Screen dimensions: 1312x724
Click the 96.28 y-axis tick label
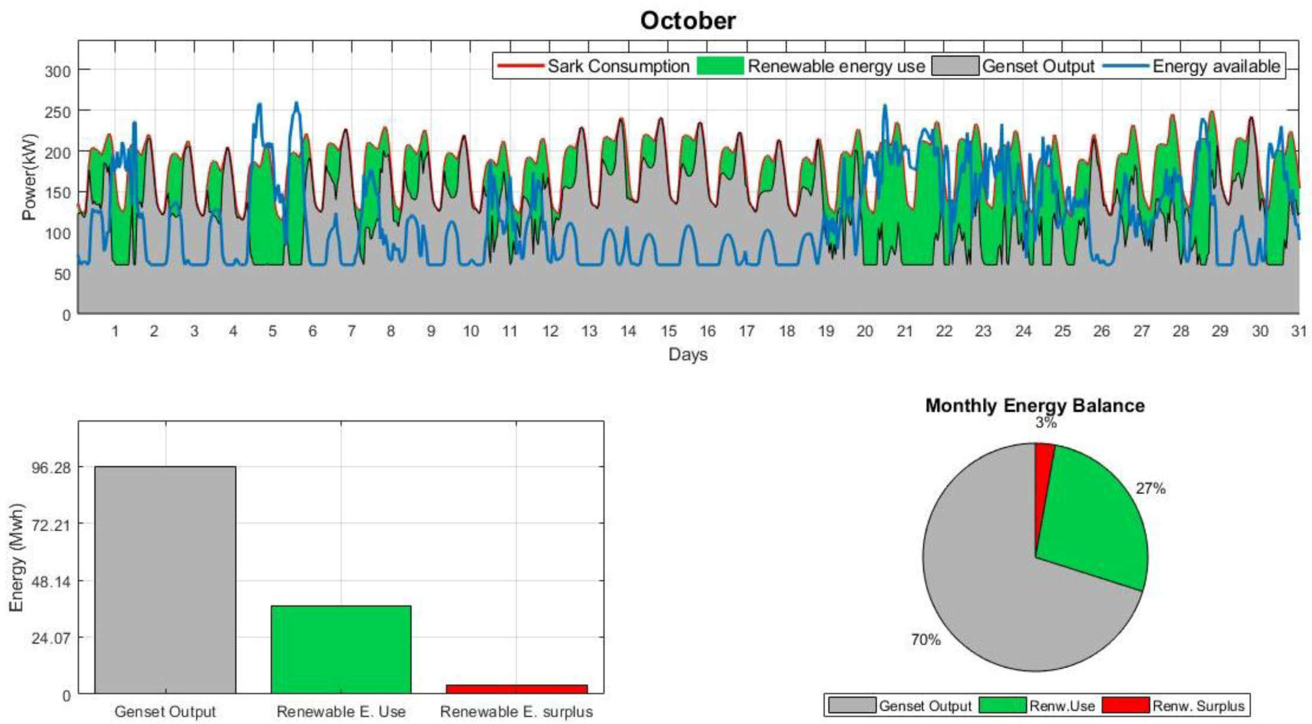pos(51,468)
